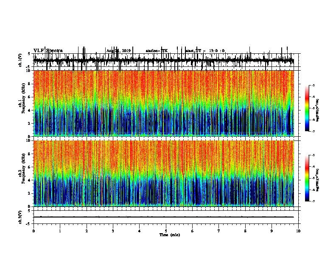The height and width of the screenshot is (259, 336).
Task: Click time tick label '1' on x-axis
Action: pos(60,231)
